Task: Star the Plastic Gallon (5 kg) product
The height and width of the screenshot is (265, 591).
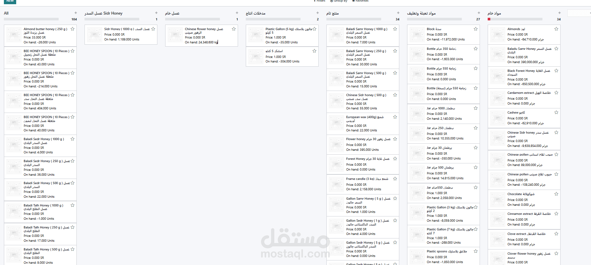Action: [314, 29]
